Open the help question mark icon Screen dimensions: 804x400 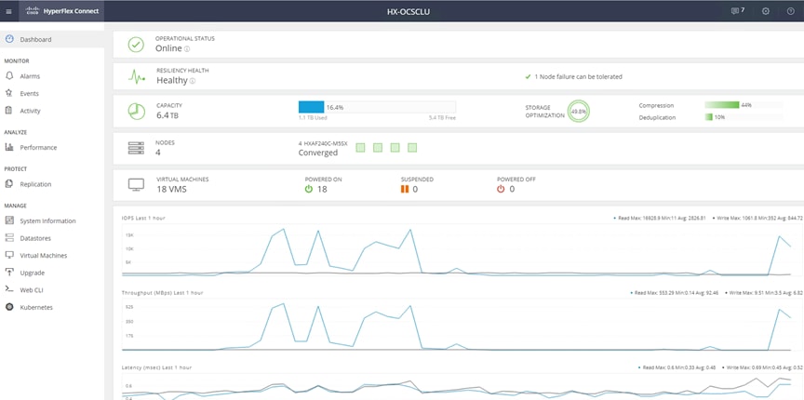(791, 11)
